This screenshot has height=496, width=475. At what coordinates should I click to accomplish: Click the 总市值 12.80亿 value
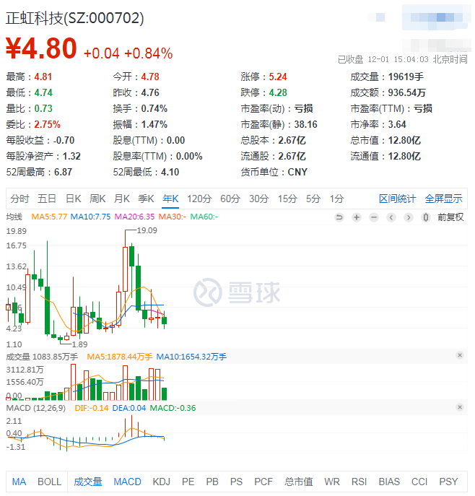pos(405,141)
